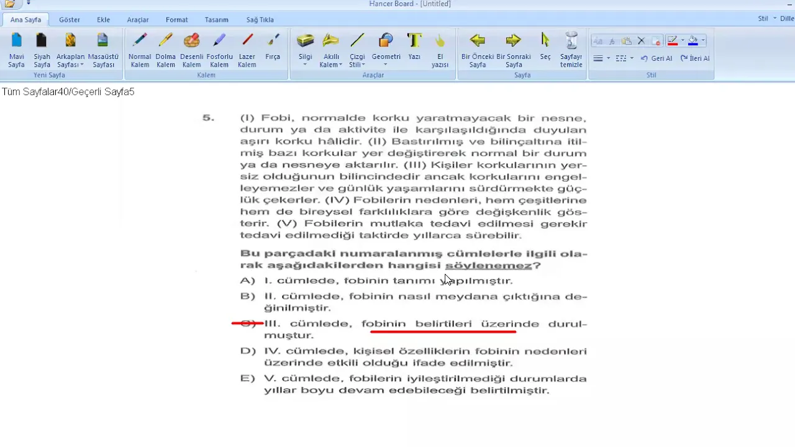This screenshot has height=447, width=795.
Task: Open the Göster ribbon tab
Action: [70, 20]
